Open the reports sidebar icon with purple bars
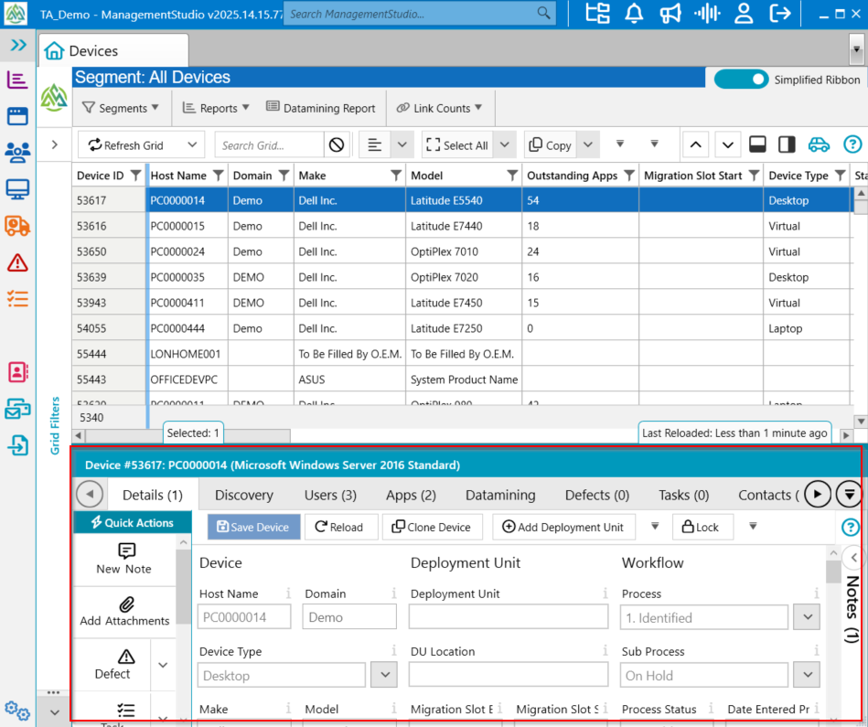The height and width of the screenshot is (727, 868). click(17, 80)
